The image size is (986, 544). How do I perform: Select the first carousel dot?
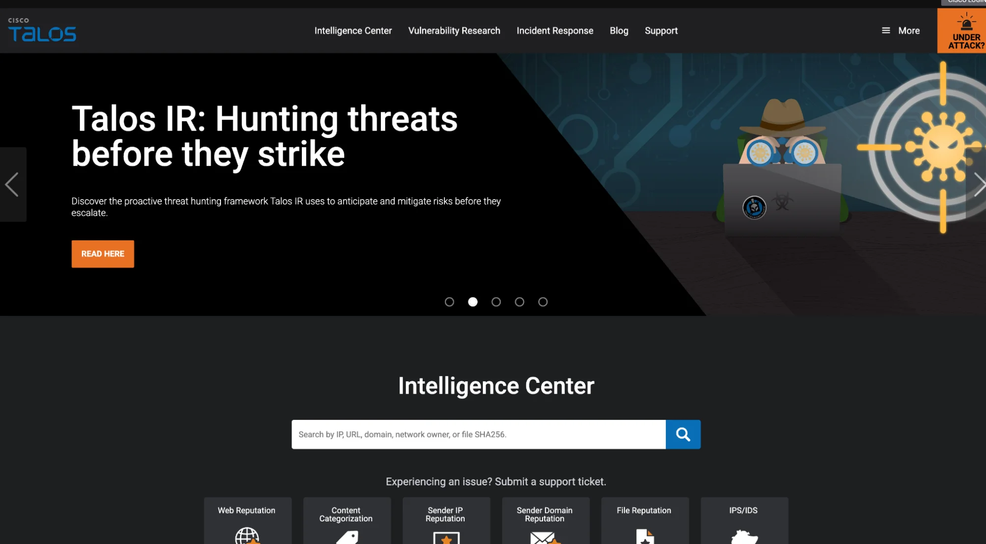point(449,302)
